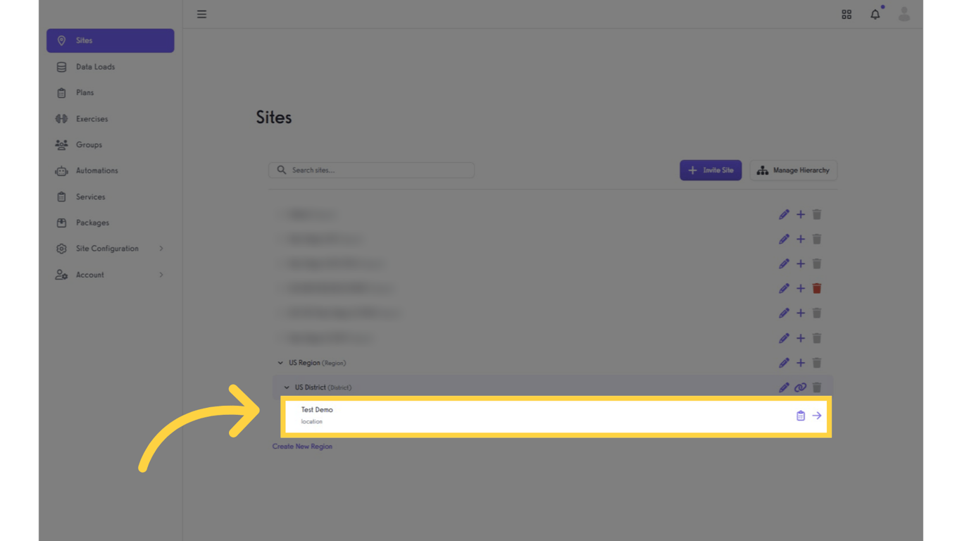
Task: Expand Site Configuration submenu
Action: tap(161, 249)
